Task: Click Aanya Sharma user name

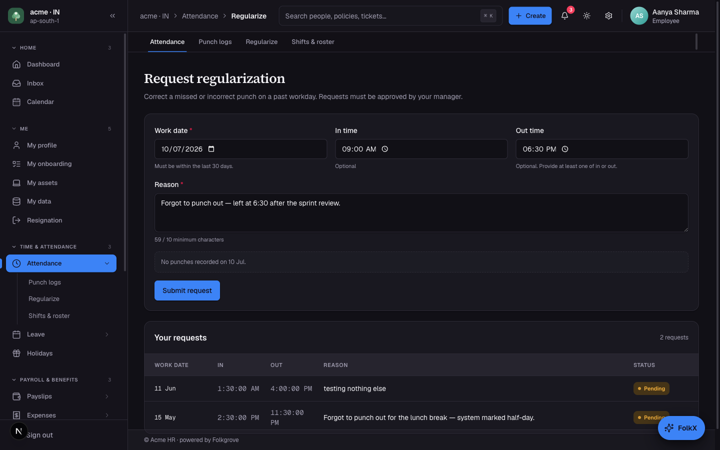Action: [675, 12]
